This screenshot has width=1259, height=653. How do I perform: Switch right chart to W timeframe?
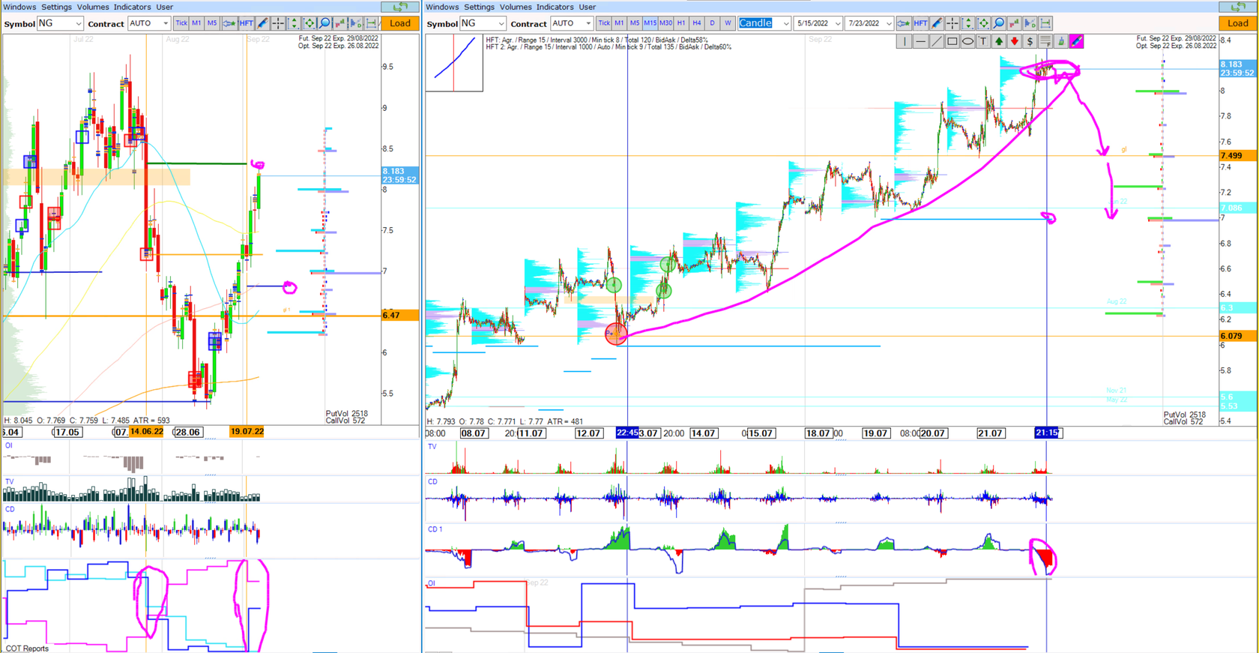click(728, 23)
